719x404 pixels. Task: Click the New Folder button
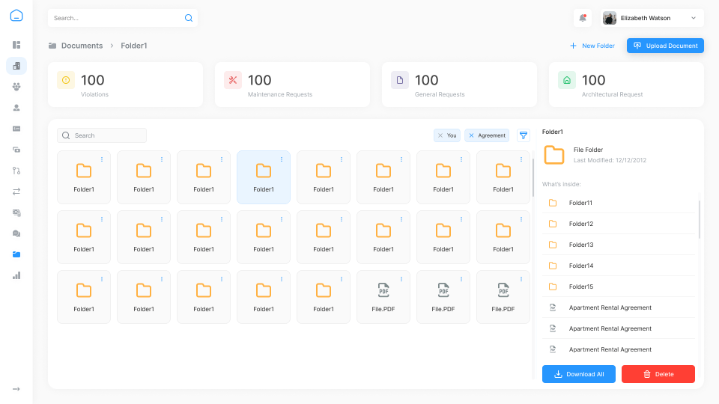point(592,46)
